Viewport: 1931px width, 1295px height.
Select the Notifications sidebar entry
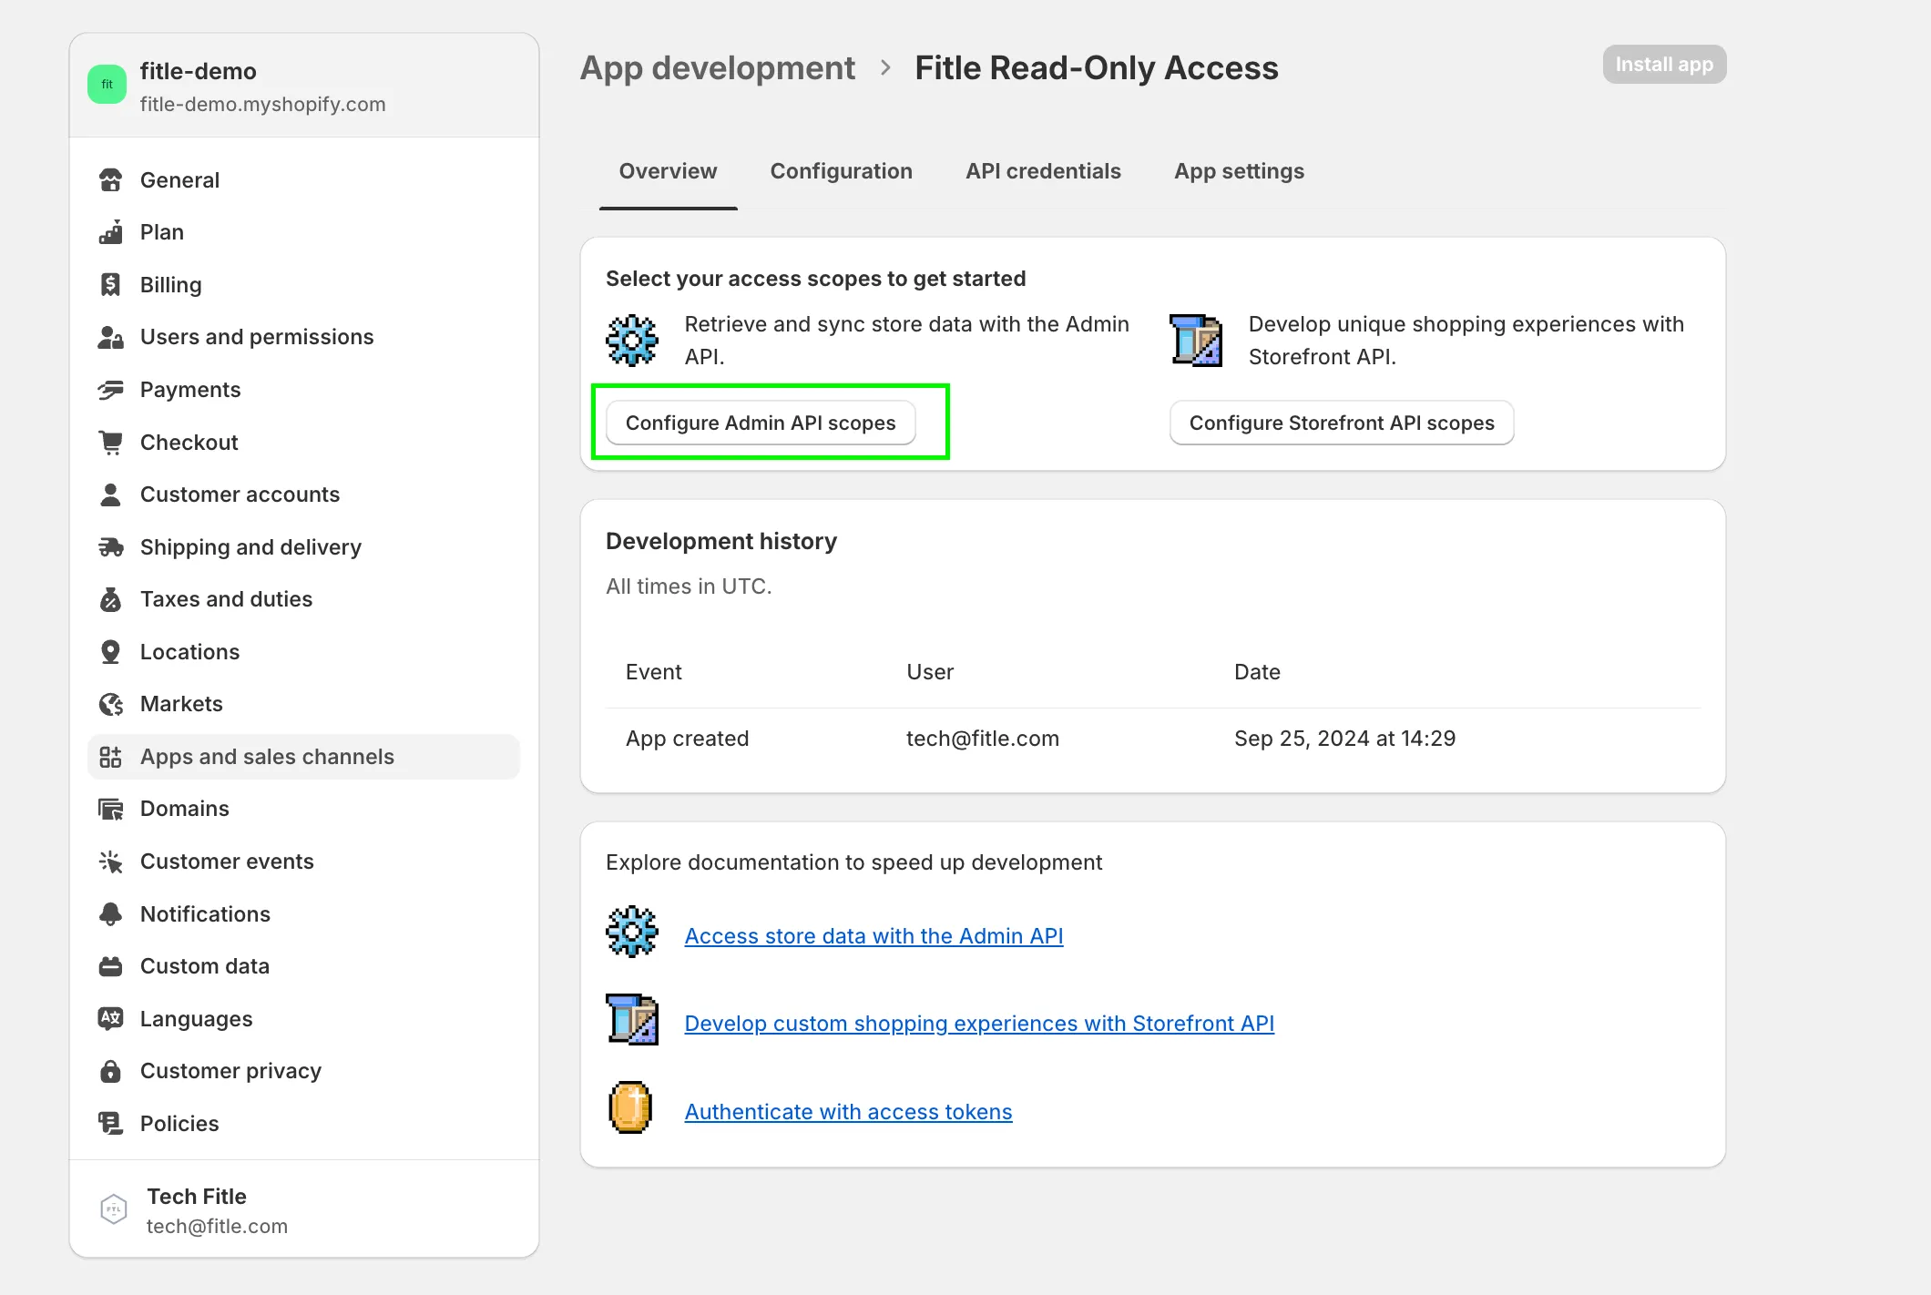pos(303,914)
